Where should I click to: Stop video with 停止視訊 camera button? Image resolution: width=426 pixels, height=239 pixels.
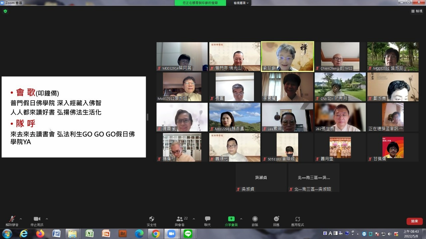[x=37, y=219]
